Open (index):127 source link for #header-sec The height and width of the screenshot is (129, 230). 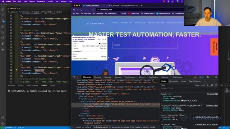(x=212, y=94)
